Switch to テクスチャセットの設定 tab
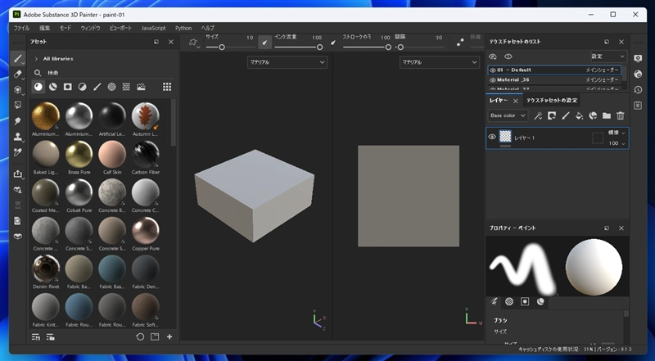Image resolution: width=655 pixels, height=361 pixels. pyautogui.click(x=552, y=100)
